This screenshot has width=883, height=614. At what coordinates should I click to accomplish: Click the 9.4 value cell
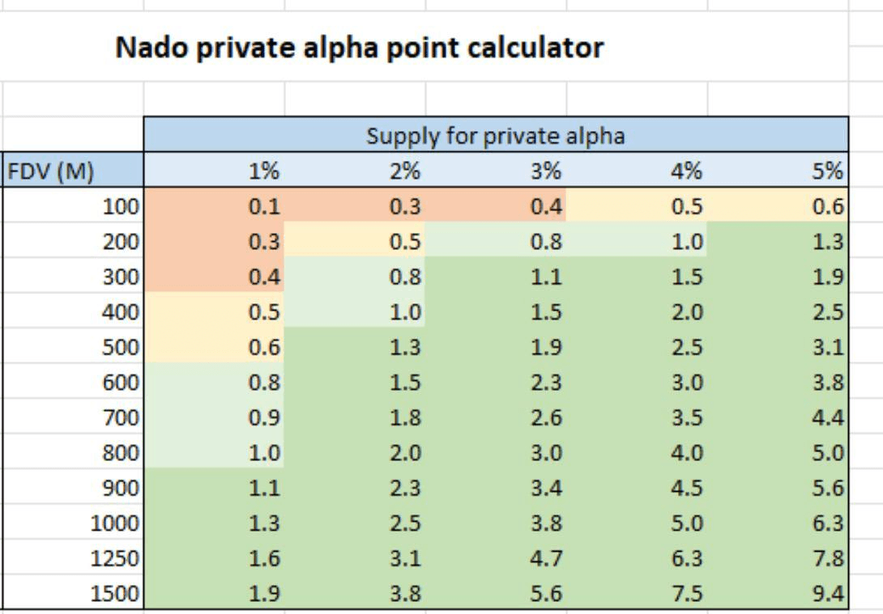pos(778,594)
